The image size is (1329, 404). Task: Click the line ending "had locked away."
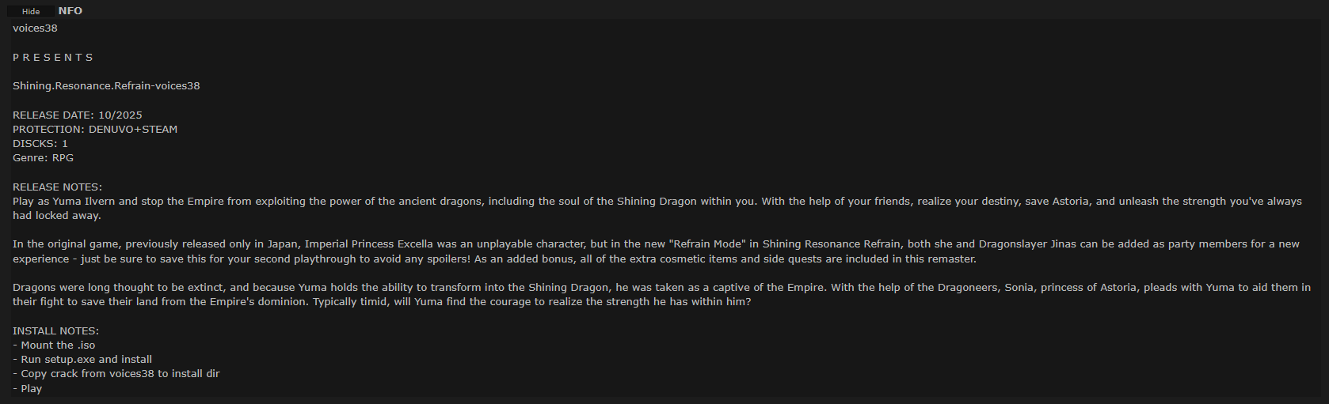57,216
